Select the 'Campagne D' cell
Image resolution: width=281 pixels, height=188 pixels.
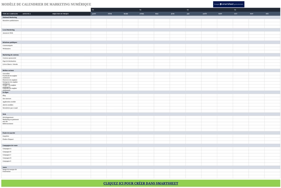click(11, 158)
